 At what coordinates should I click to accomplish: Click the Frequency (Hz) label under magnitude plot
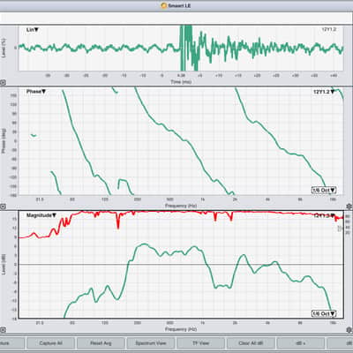(x=181, y=329)
